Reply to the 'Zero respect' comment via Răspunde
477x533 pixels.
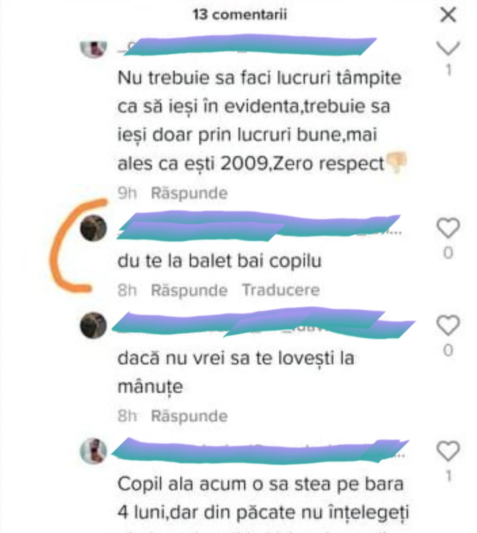(x=189, y=193)
